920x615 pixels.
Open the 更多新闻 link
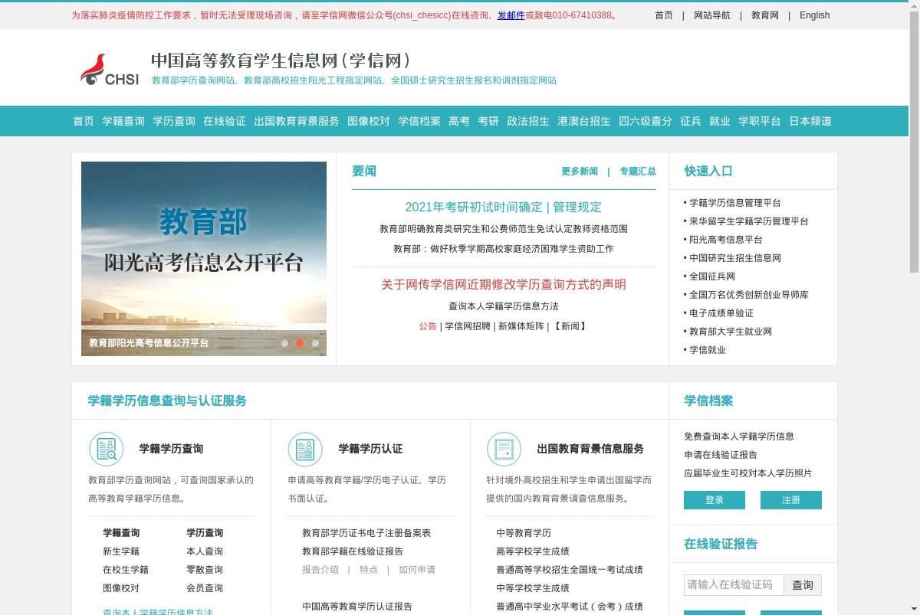[x=580, y=172]
